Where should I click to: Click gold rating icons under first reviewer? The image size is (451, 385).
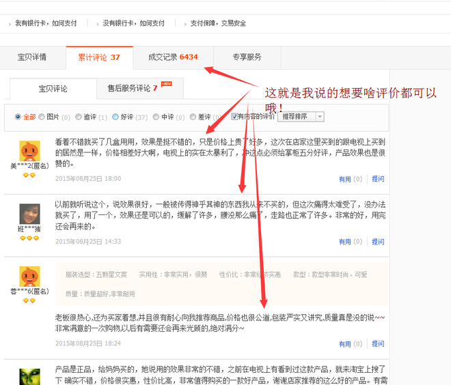pos(29,175)
